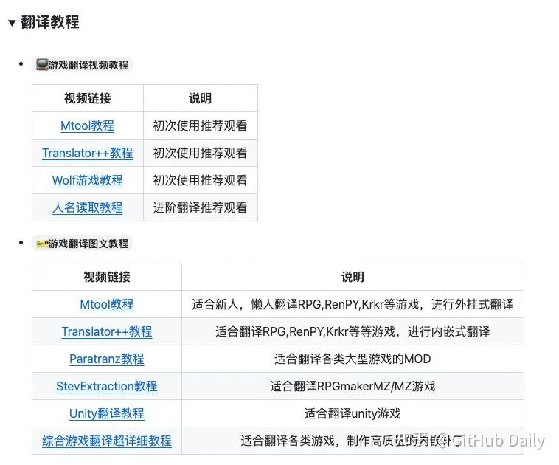Open 人名读取教程 video link
This screenshot has width=559, height=465.
pos(87,207)
